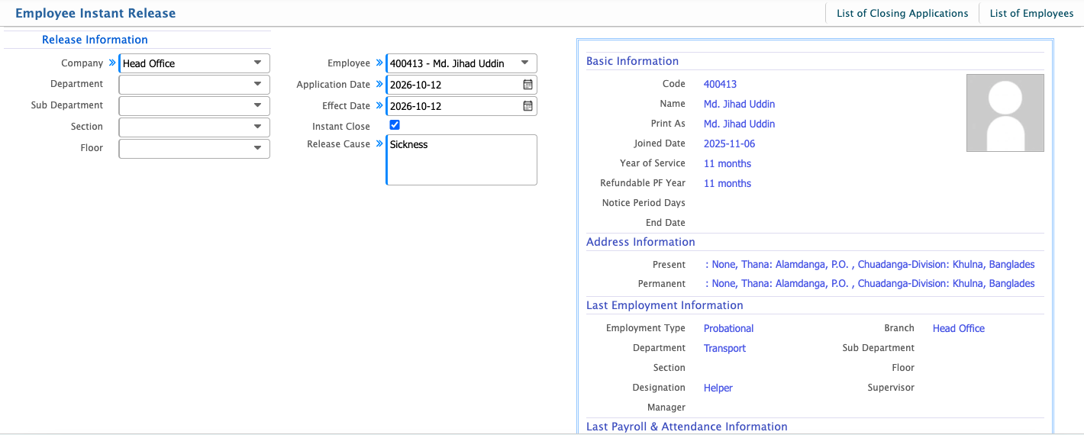Click Branch value Head Office
Screen dimensions: 1084x435
pyautogui.click(x=958, y=328)
